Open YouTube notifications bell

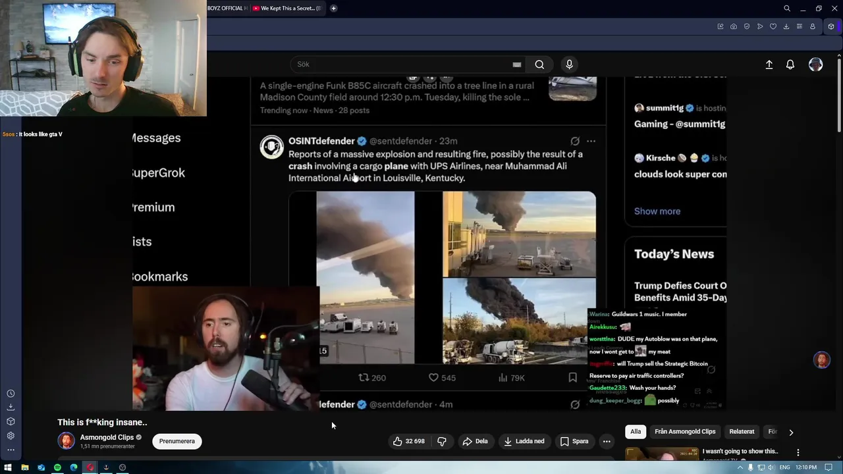[790, 65]
